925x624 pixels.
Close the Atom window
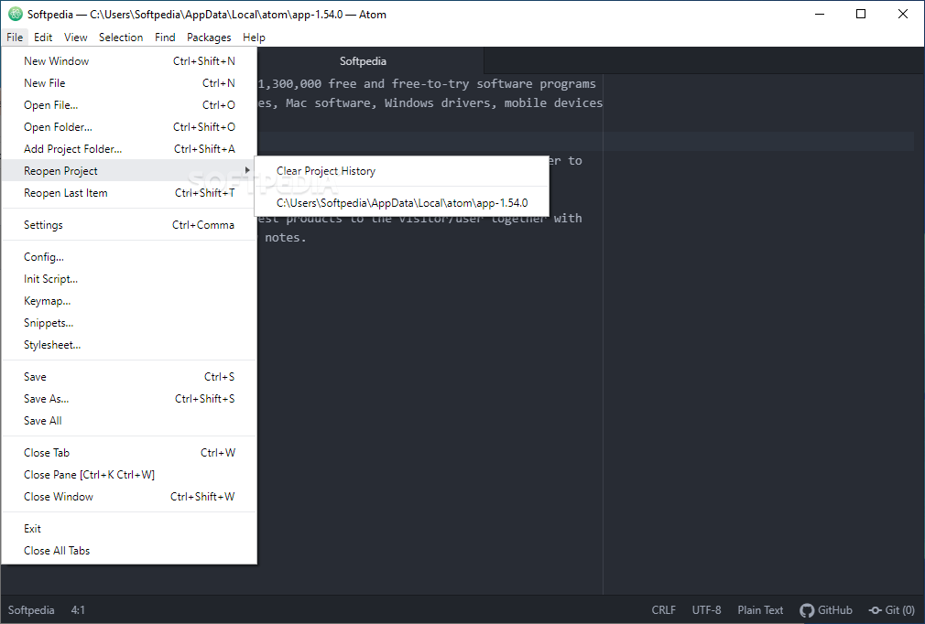tap(903, 14)
